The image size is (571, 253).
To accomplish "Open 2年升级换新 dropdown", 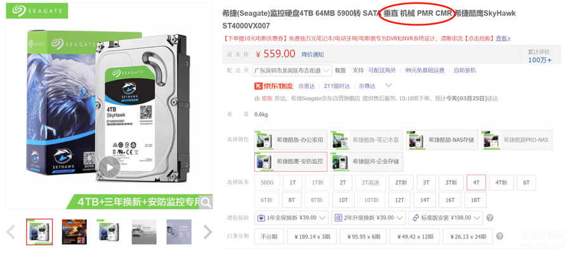I will 369,218.
